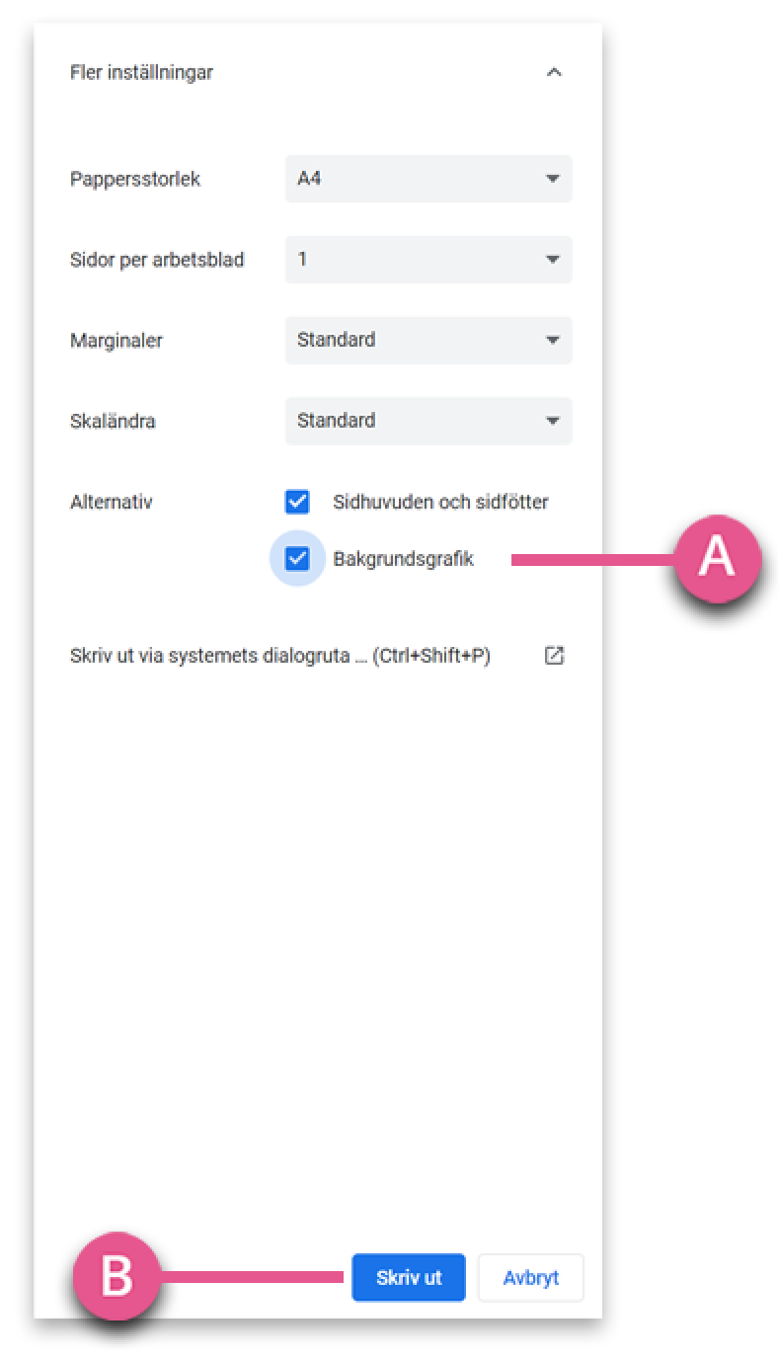Open the Skaländra Standard dropdown
The width and height of the screenshot is (778, 1358).
[428, 421]
